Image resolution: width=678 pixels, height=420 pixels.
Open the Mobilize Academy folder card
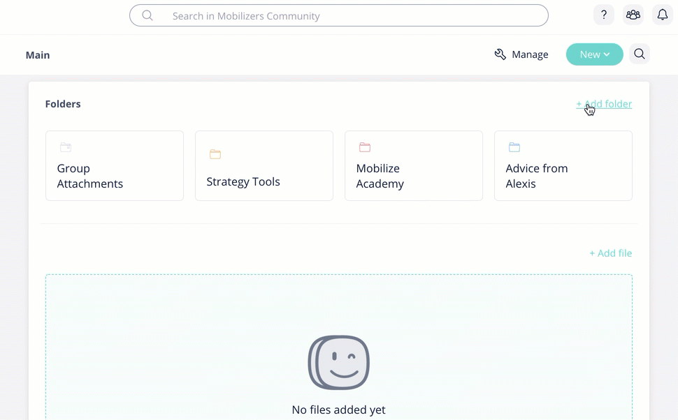(414, 166)
